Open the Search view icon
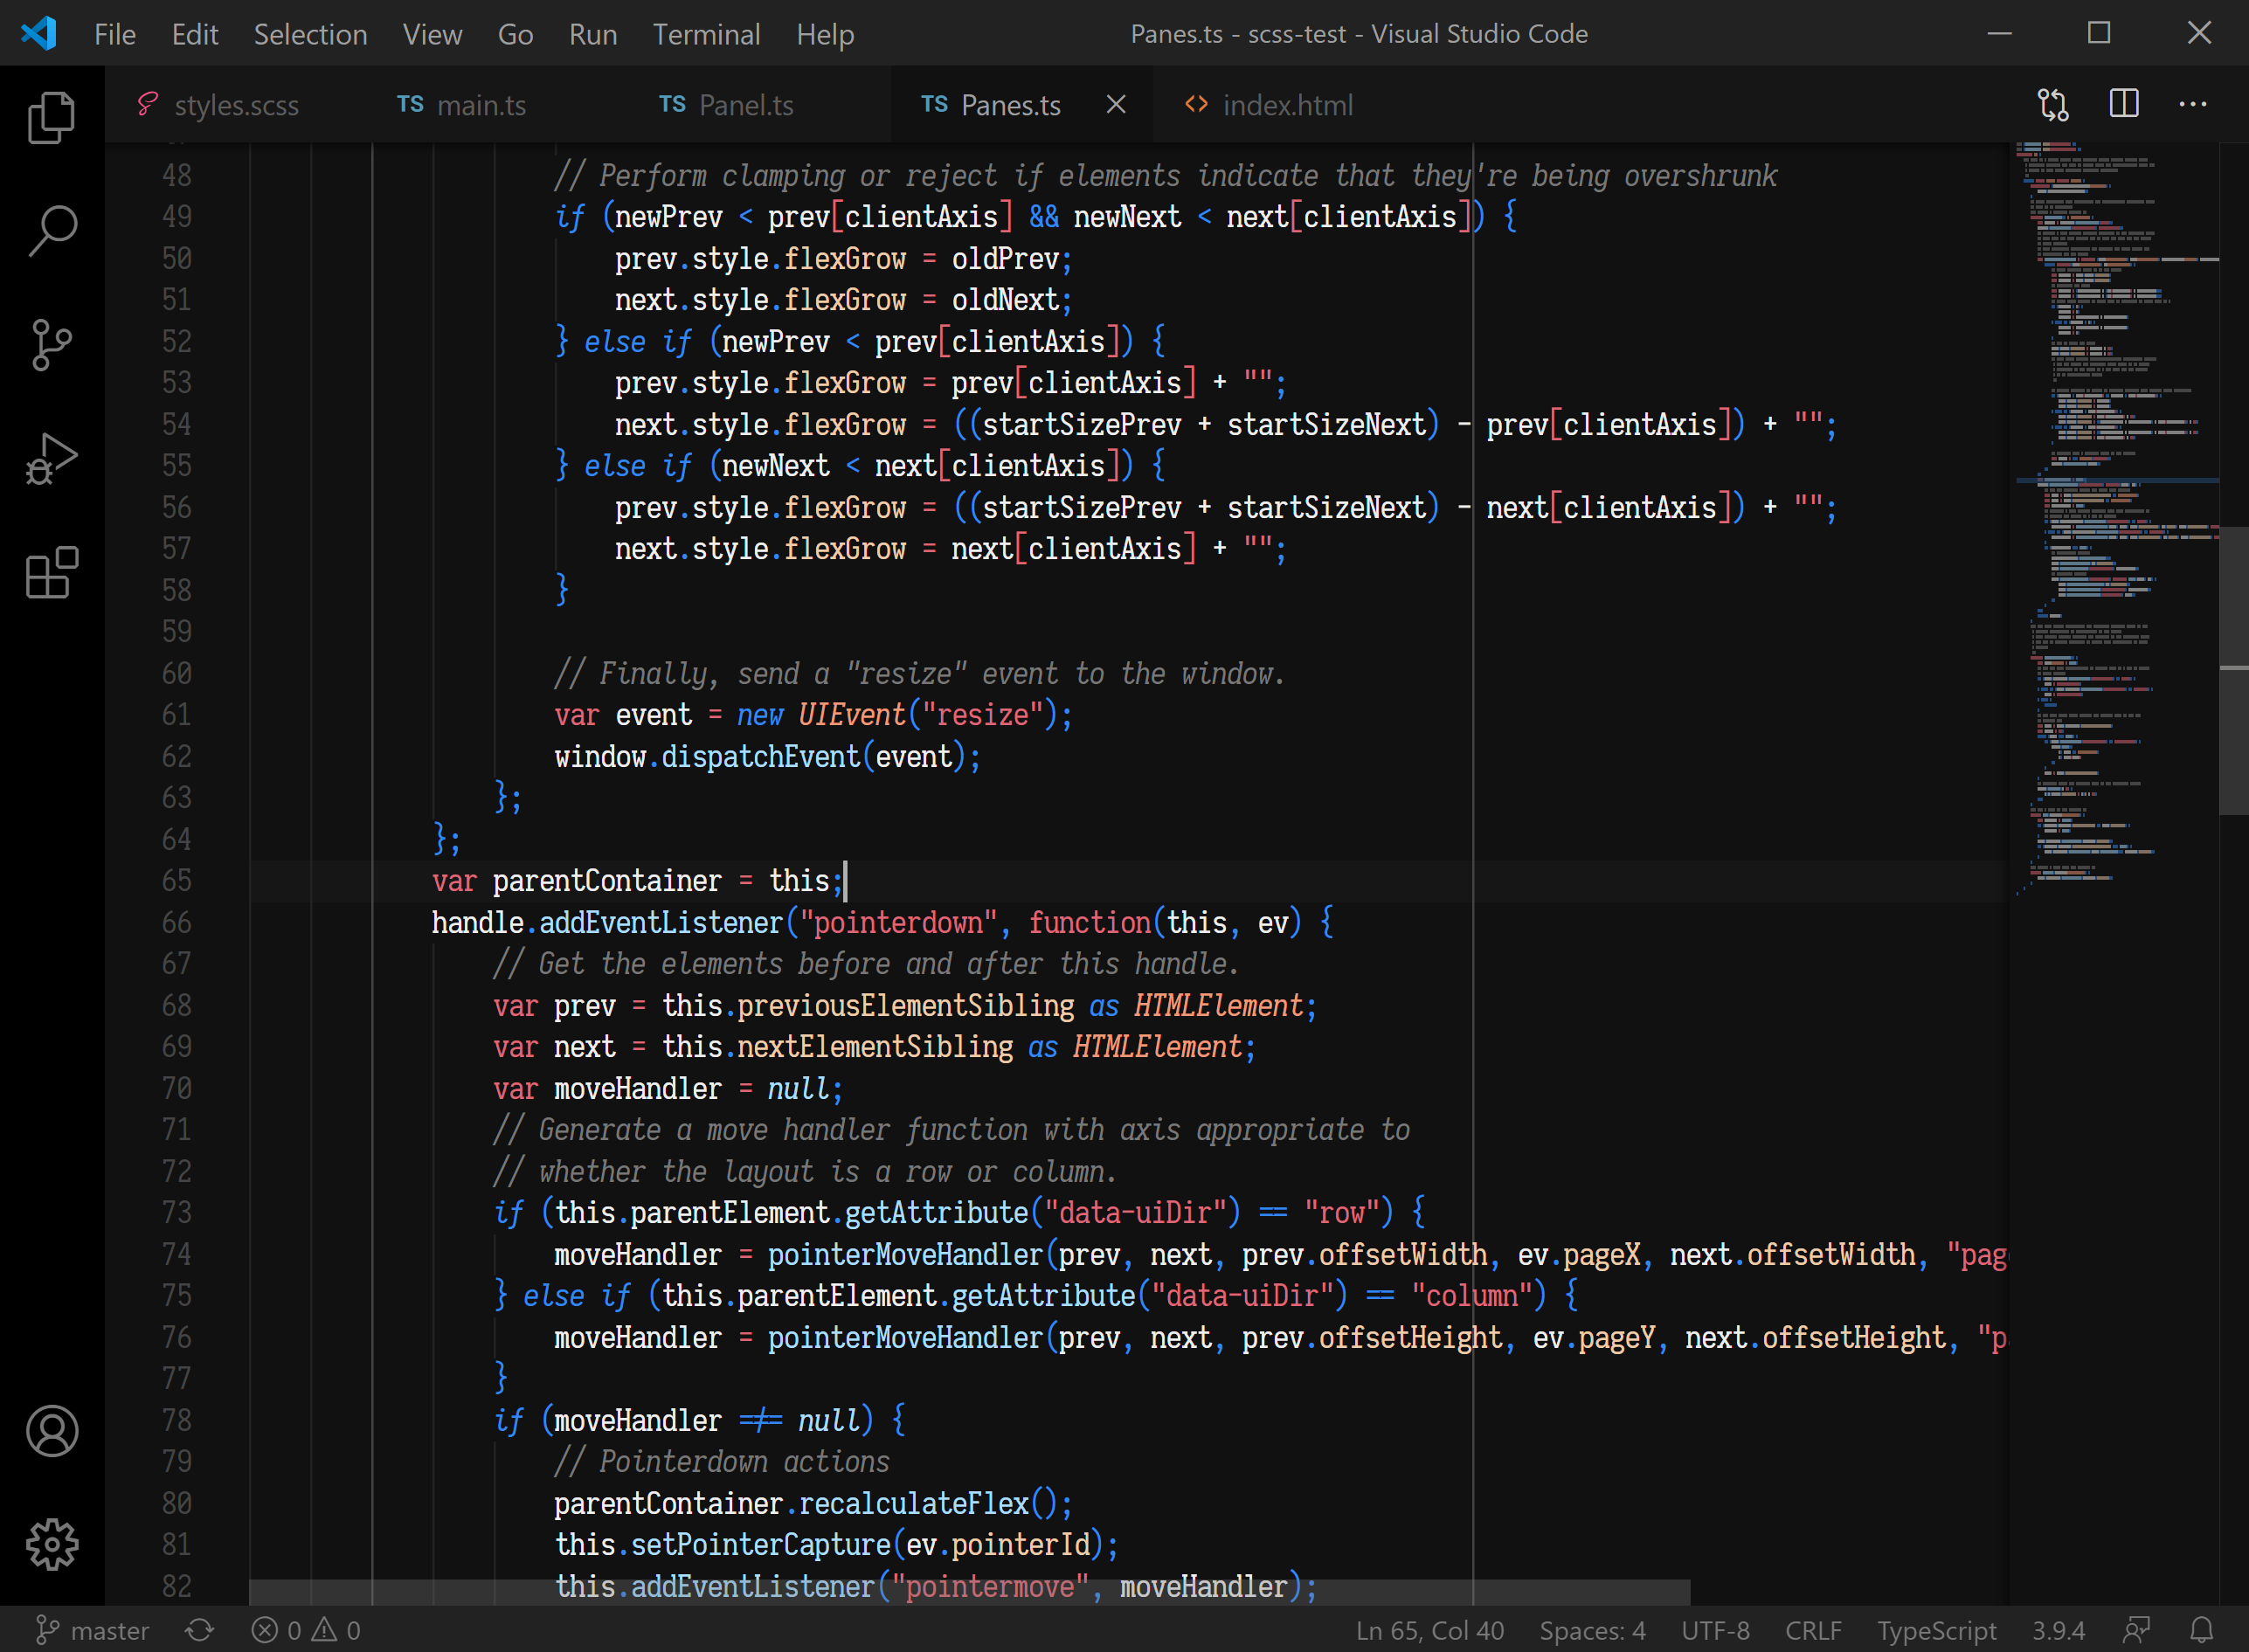This screenshot has width=2249, height=1652. (x=52, y=231)
